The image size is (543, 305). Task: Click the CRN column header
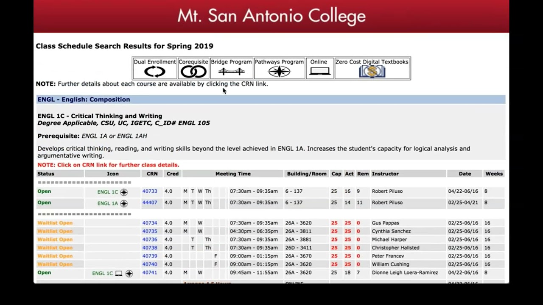(x=152, y=174)
